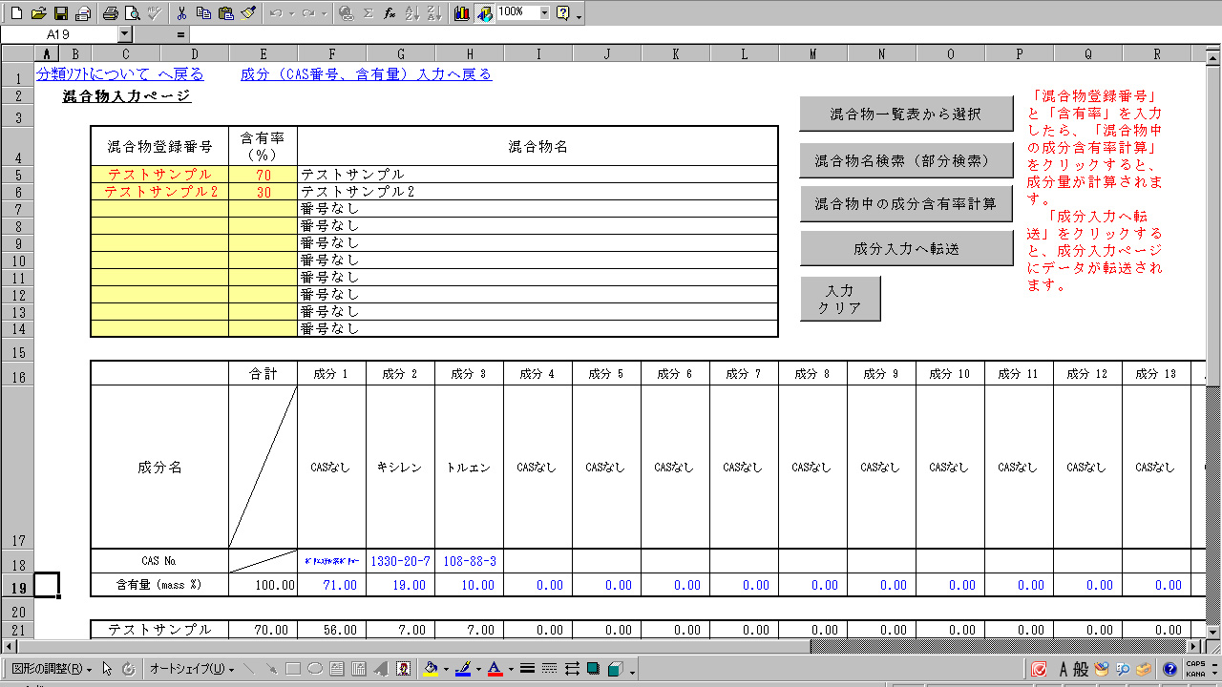The width and height of the screenshot is (1222, 687).
Task: Apply the red Font Color A
Action: 494,669
